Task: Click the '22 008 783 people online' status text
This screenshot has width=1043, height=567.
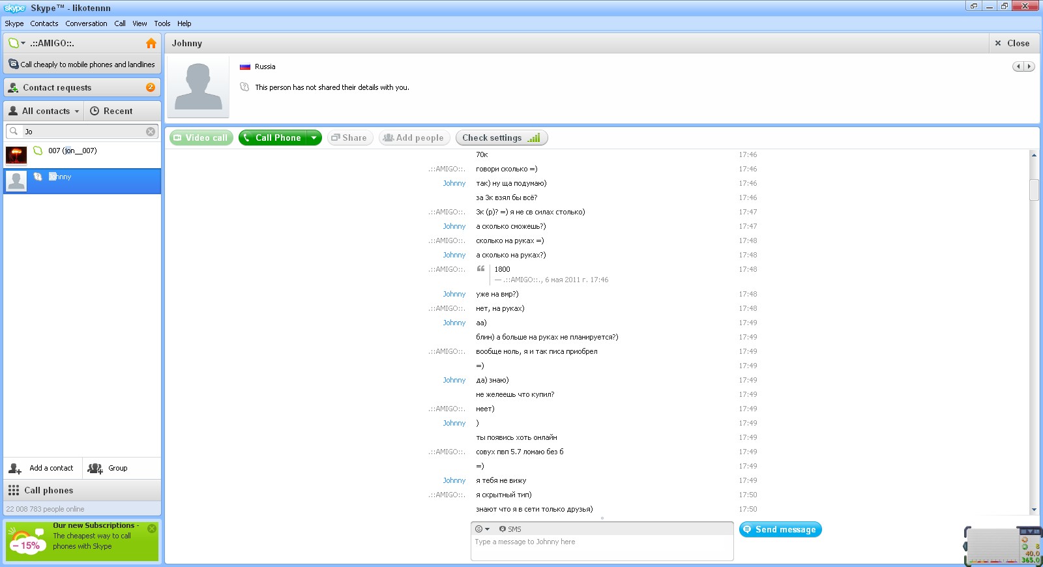Action: point(45,509)
